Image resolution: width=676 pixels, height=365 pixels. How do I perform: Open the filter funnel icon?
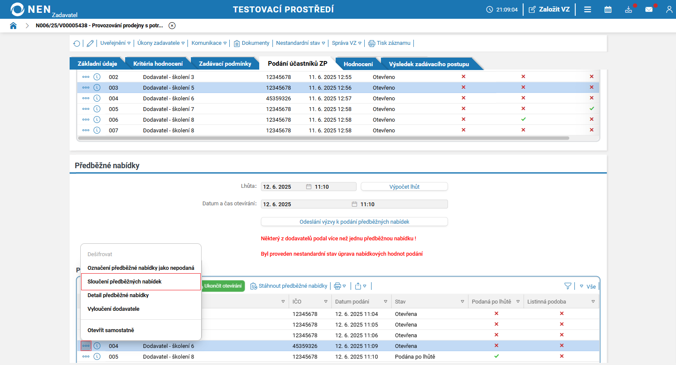568,286
